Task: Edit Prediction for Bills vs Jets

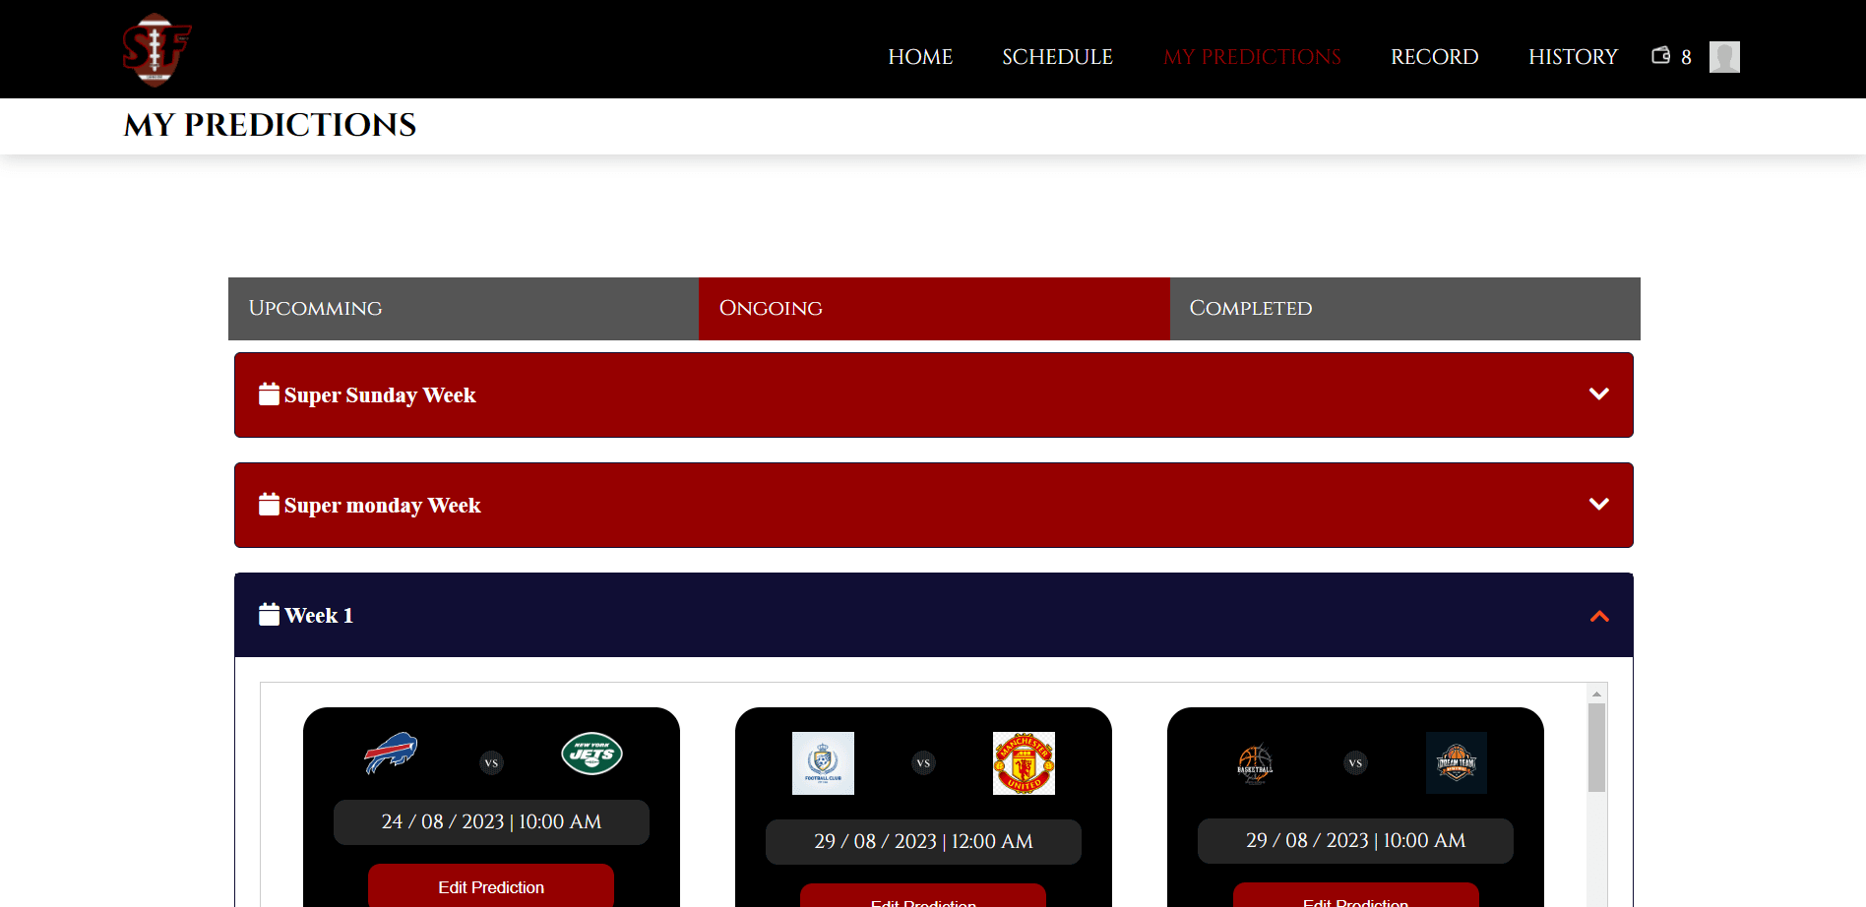Action: (x=491, y=886)
